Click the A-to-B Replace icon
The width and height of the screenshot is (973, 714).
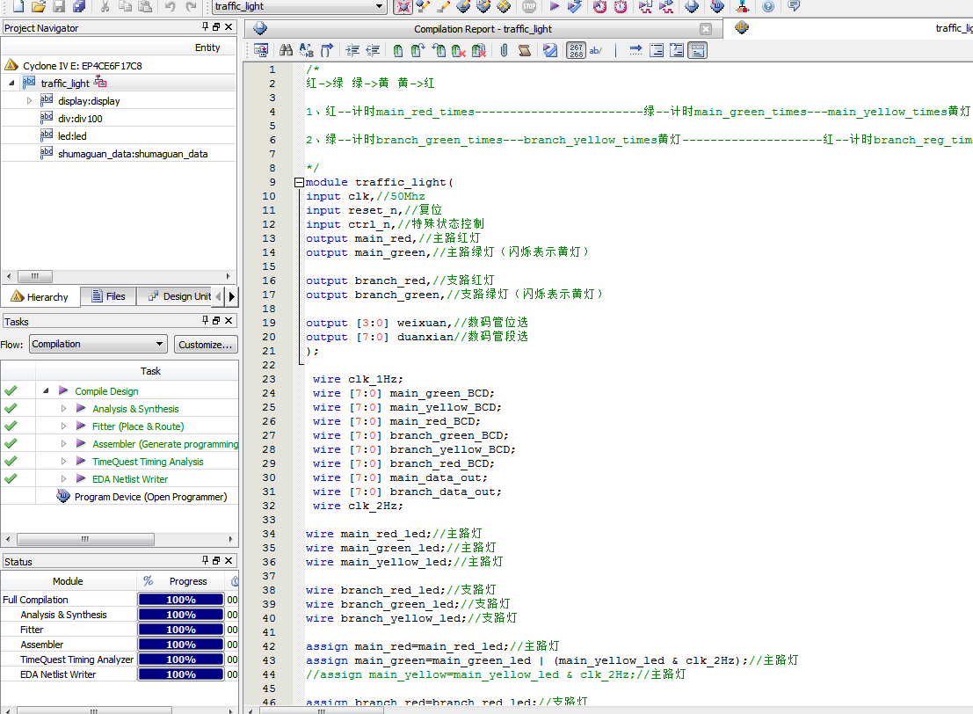tap(307, 50)
